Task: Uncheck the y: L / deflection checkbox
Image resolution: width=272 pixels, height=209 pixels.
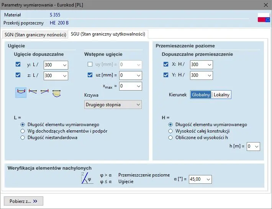Action: (18, 65)
